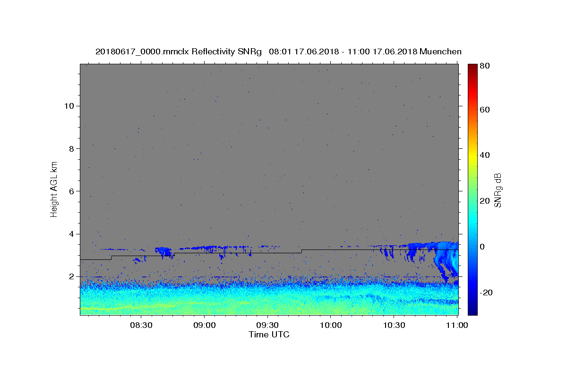Click the 10:30 time tick label

tap(394, 325)
